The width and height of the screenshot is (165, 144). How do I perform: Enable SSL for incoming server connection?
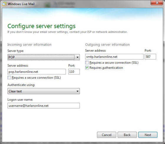9,78
